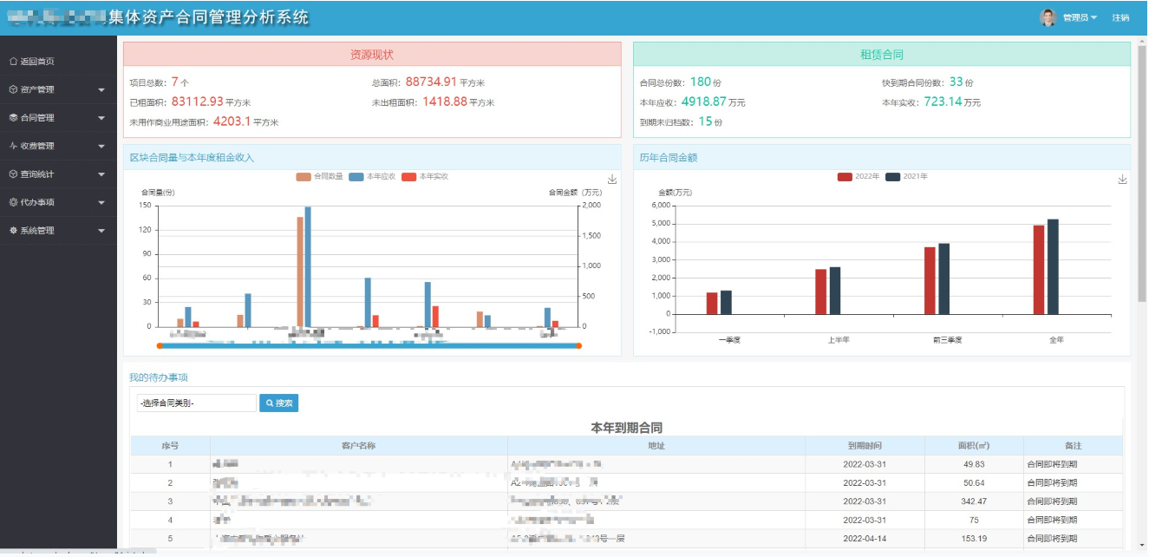1149x557 pixels.
Task: Click the 搜索 button
Action: pyautogui.click(x=278, y=403)
